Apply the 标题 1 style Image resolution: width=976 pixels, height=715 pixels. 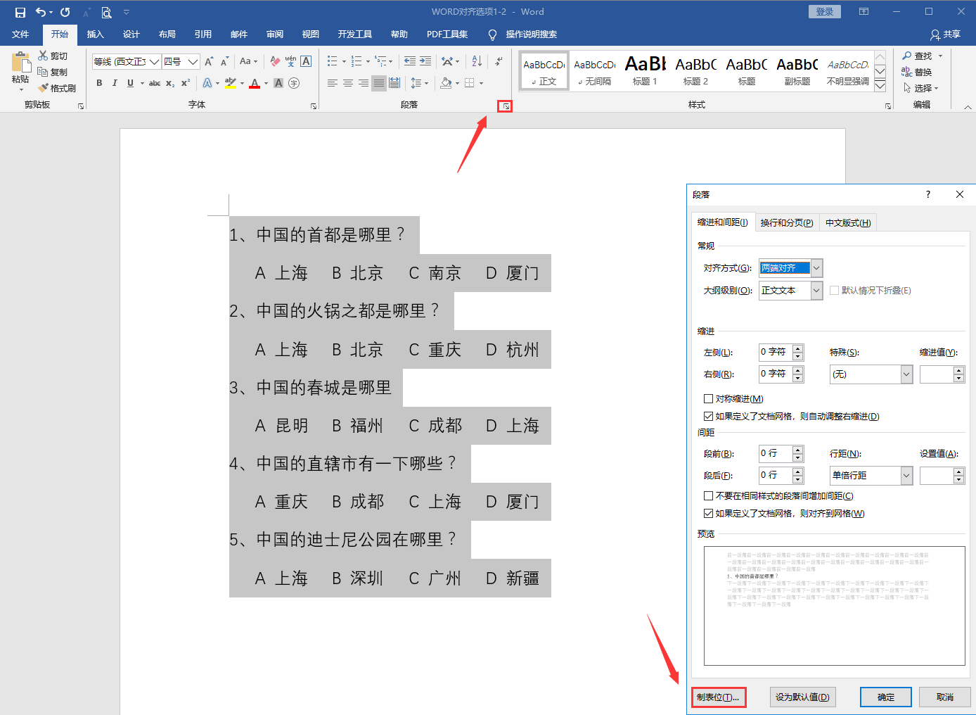tap(645, 70)
